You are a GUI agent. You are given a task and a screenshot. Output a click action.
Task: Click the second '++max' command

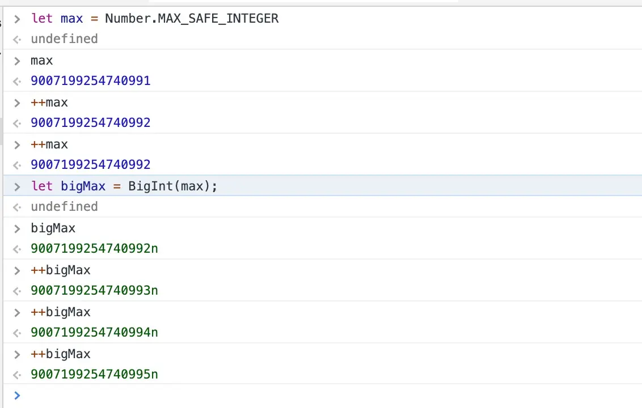(x=49, y=144)
